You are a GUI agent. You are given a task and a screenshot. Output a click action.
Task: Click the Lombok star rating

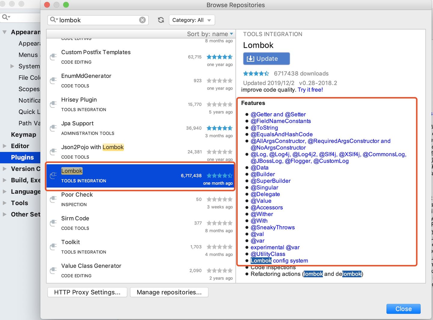pos(220,175)
